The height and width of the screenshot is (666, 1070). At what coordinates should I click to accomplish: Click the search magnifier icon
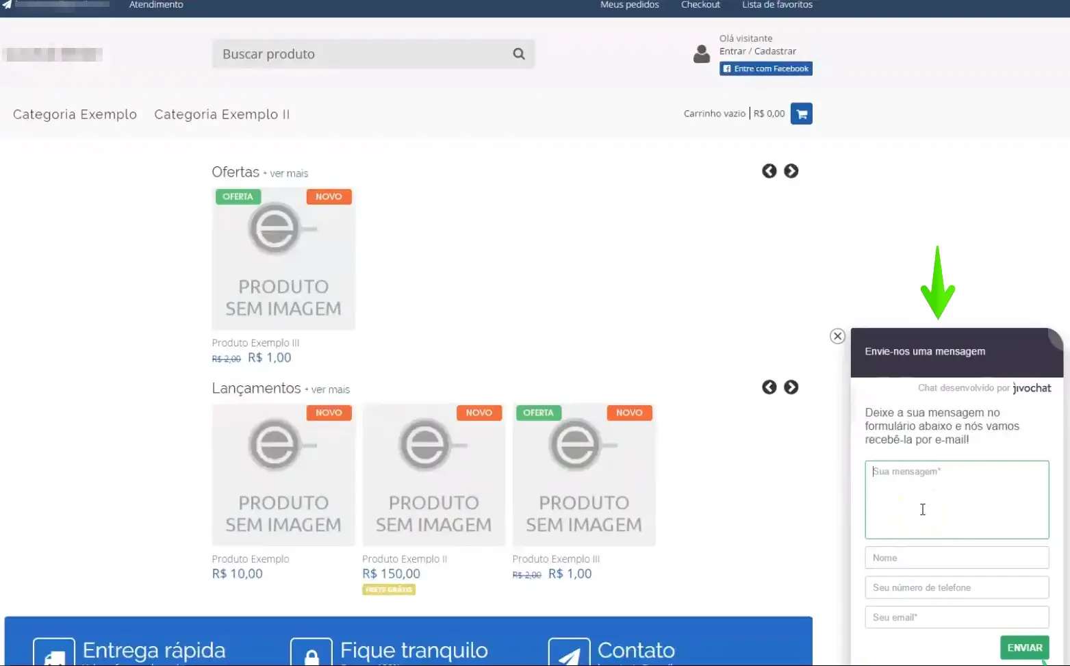click(519, 54)
